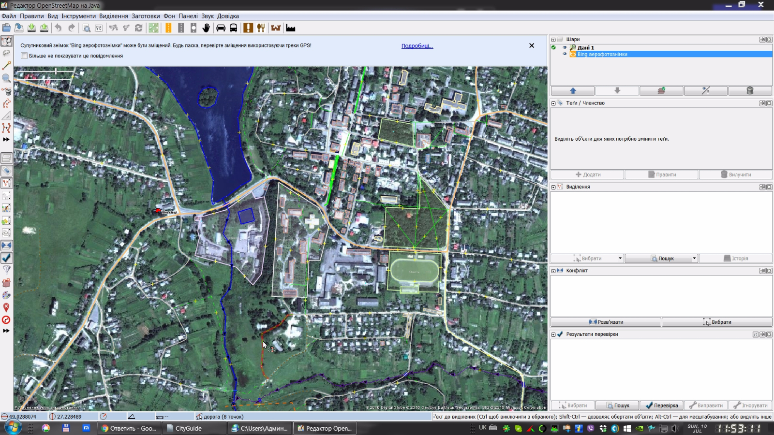
Task: Check 'Більше не показувати це повідомлення' box
Action: click(24, 56)
